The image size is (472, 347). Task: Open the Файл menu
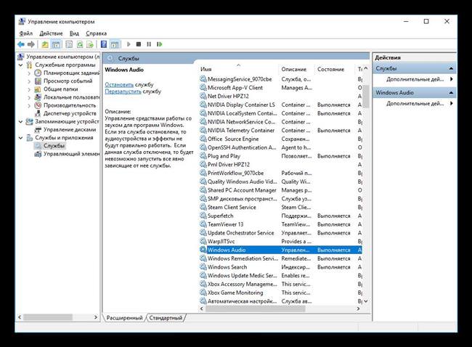[x=26, y=33]
